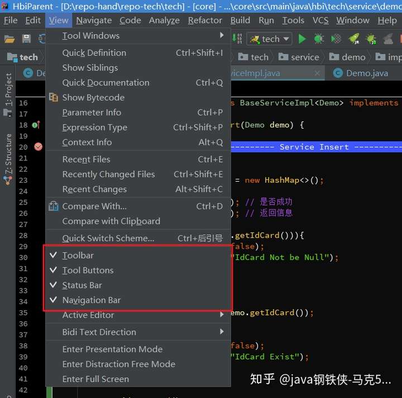This screenshot has width=402, height=398.
Task: Open the Refactor menu
Action: (205, 20)
